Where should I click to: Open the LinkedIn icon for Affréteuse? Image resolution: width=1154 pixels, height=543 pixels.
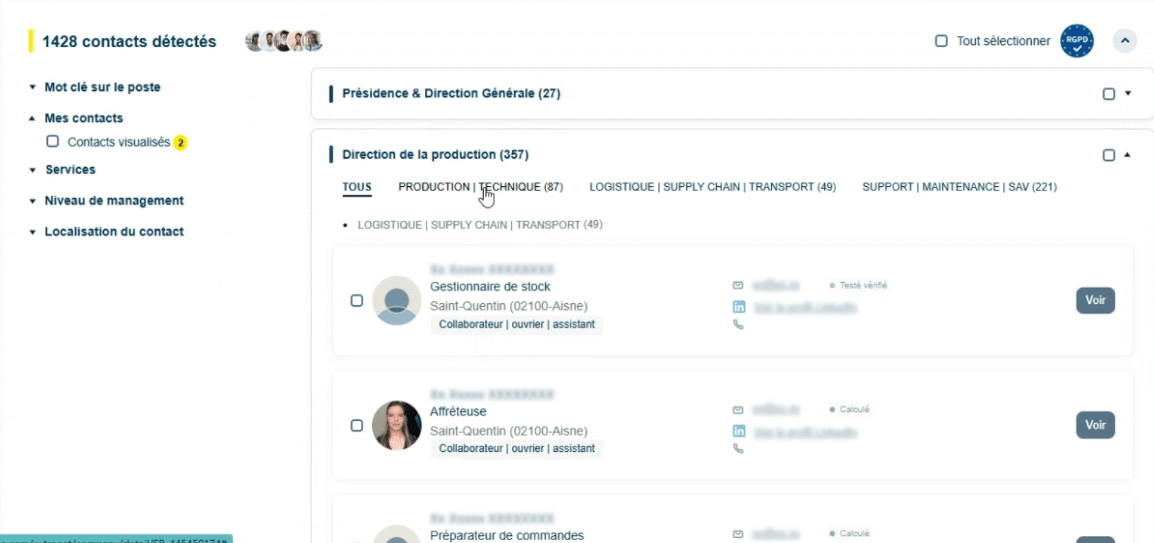click(739, 431)
